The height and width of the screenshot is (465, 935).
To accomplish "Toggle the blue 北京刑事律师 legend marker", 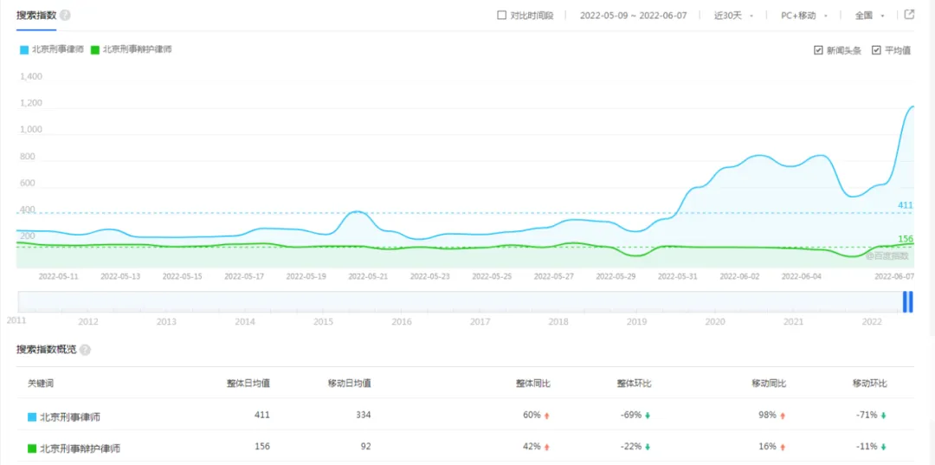I will pyautogui.click(x=24, y=50).
